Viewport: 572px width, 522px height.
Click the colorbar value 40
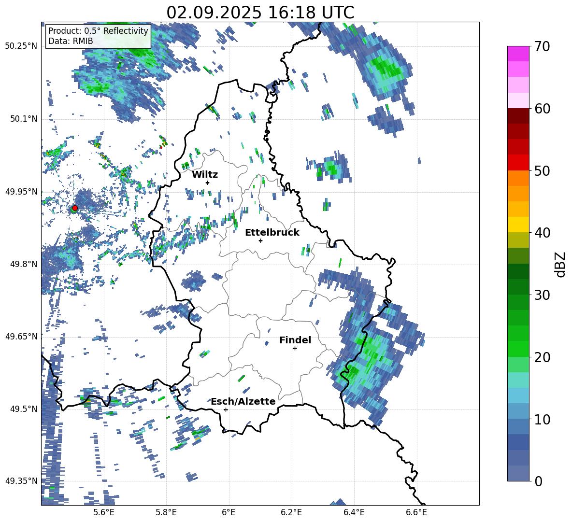pyautogui.click(x=542, y=233)
